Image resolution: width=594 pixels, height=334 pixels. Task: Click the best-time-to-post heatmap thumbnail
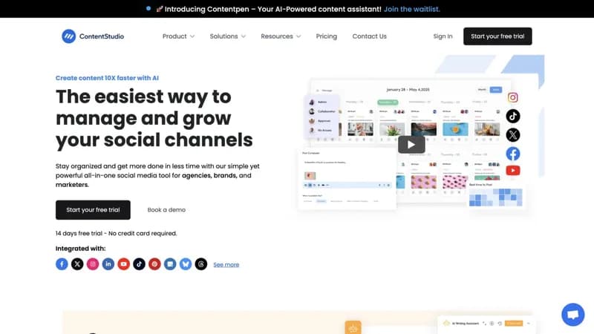[x=495, y=196]
